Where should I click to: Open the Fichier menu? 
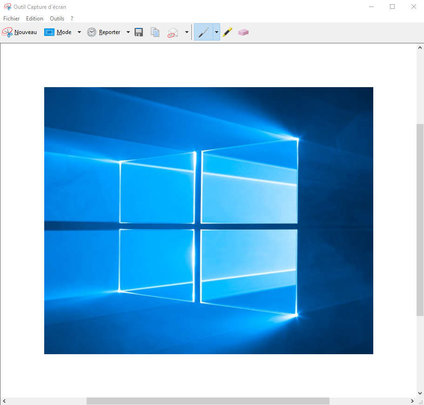coord(11,19)
